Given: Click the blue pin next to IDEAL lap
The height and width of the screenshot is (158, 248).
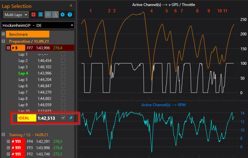Looking at the screenshot, I should 71,118.
